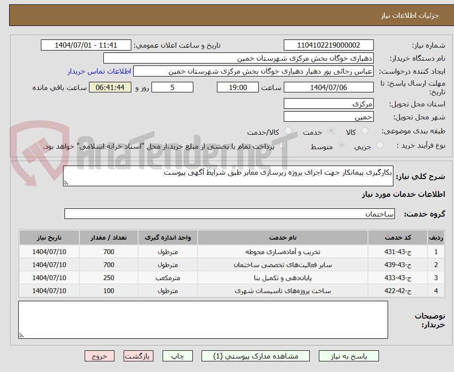Click the edit icon inside شرح کلی نیاز box
The image size is (454, 372).
66,182
